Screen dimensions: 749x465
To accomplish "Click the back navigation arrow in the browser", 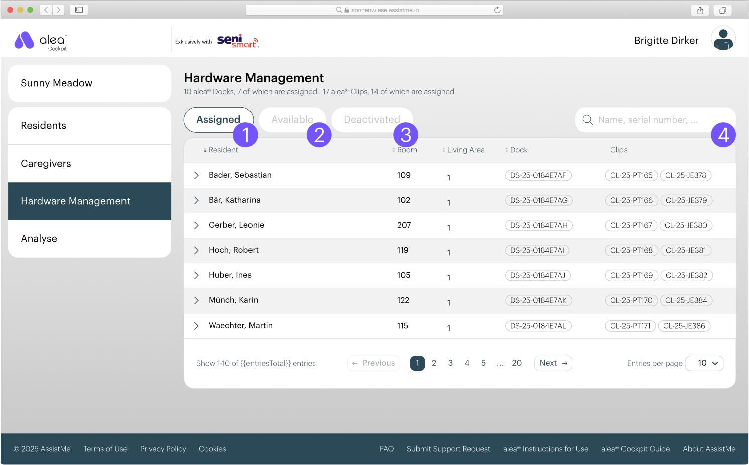I will pos(45,9).
